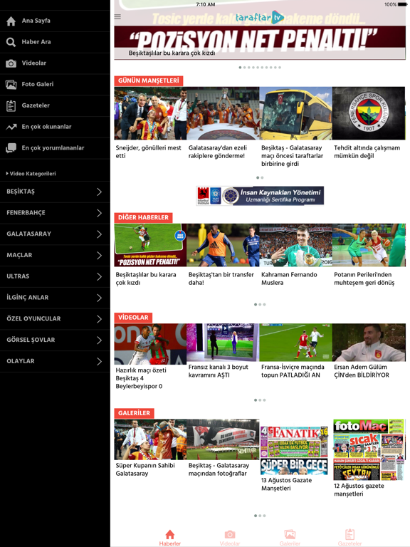Open 12 Ağustos gazete manşetleri thumbnail
This screenshot has width=410, height=547.
coord(369,450)
